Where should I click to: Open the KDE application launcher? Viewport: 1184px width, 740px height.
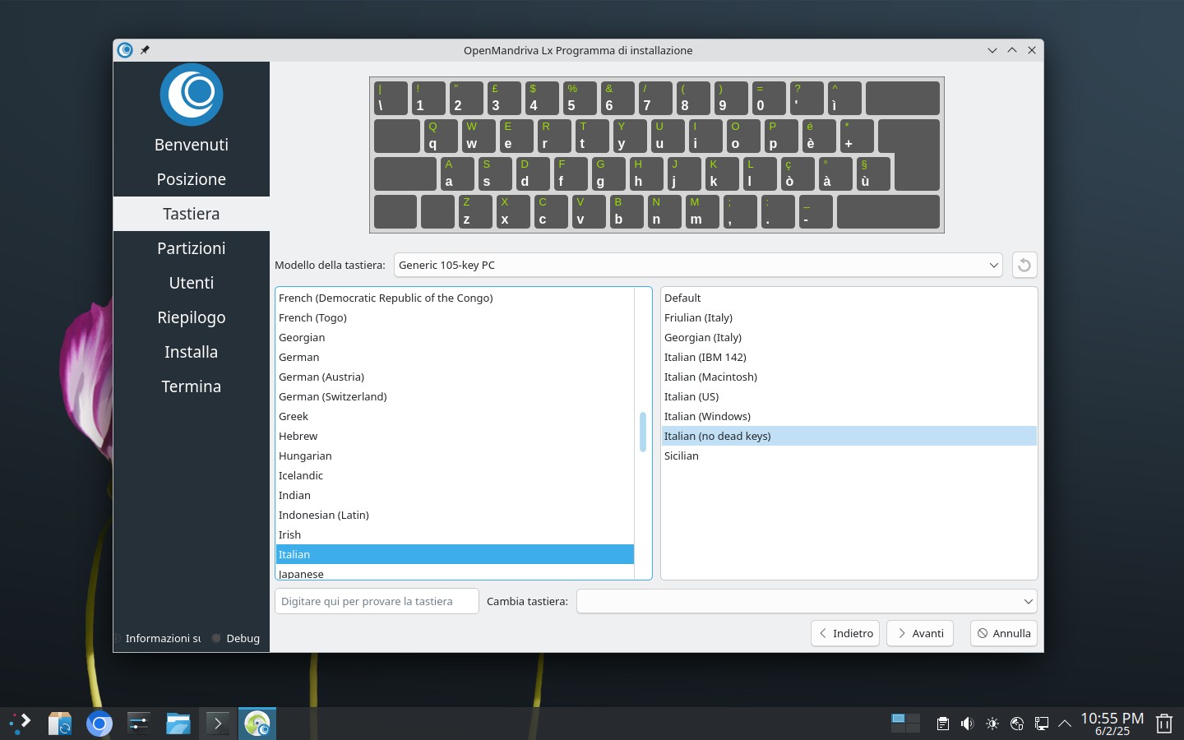20,724
